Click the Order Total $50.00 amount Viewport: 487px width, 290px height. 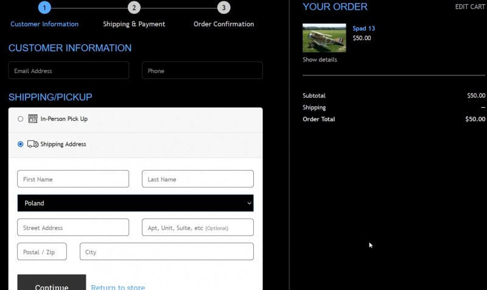[x=475, y=119]
